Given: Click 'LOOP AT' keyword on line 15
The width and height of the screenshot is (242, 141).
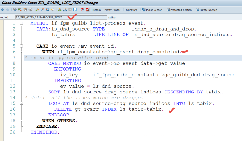Looking at the screenshot, I should [59, 103].
